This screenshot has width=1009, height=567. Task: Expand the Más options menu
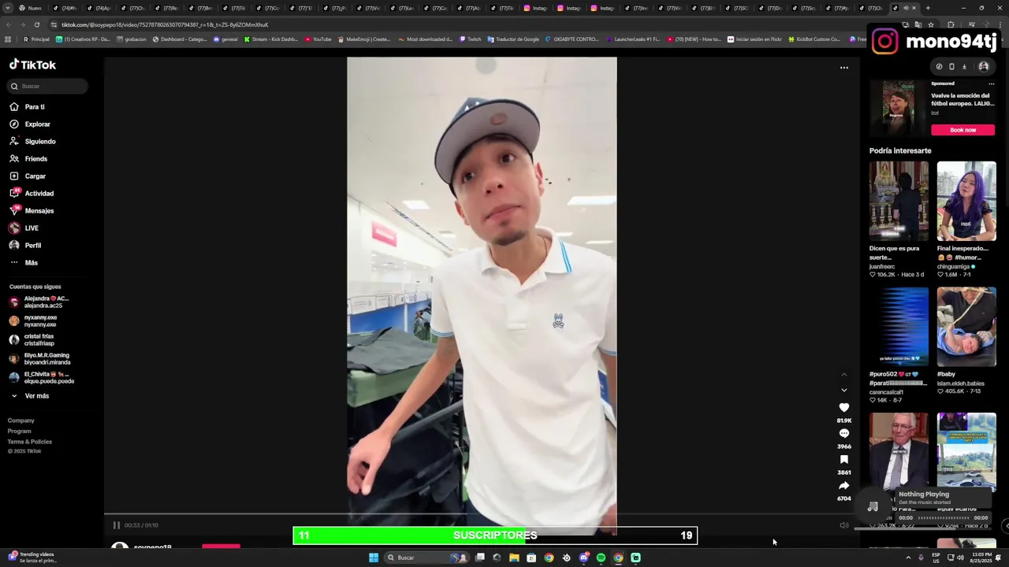pos(31,262)
